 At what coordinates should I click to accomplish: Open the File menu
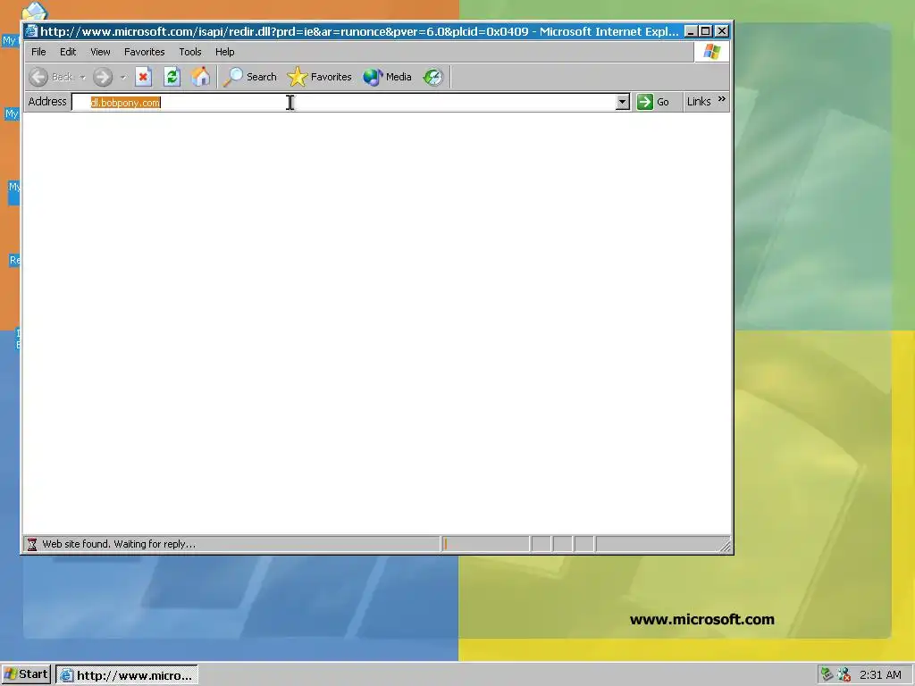pos(38,52)
